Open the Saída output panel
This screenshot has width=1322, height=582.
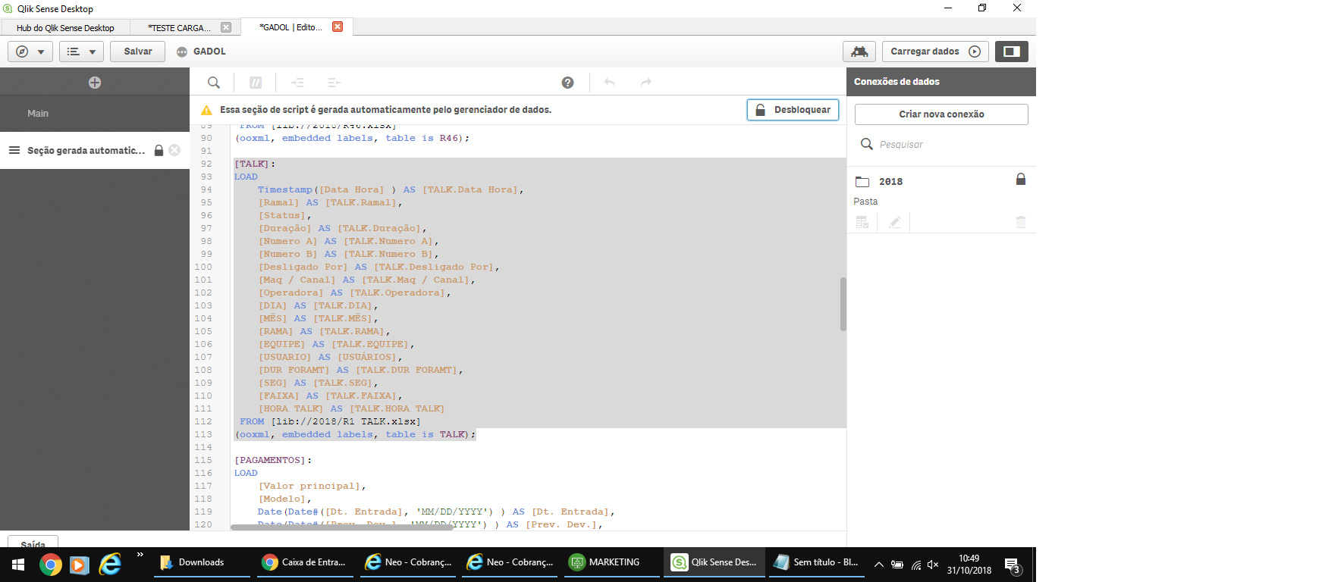[x=33, y=543]
